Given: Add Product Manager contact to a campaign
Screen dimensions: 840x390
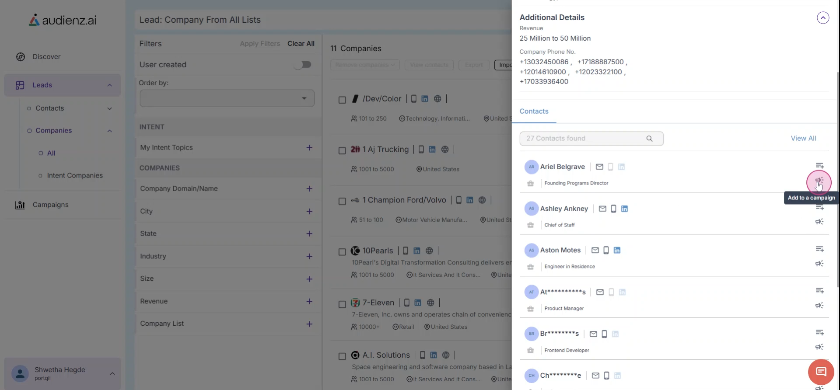Looking at the screenshot, I should pos(819,306).
